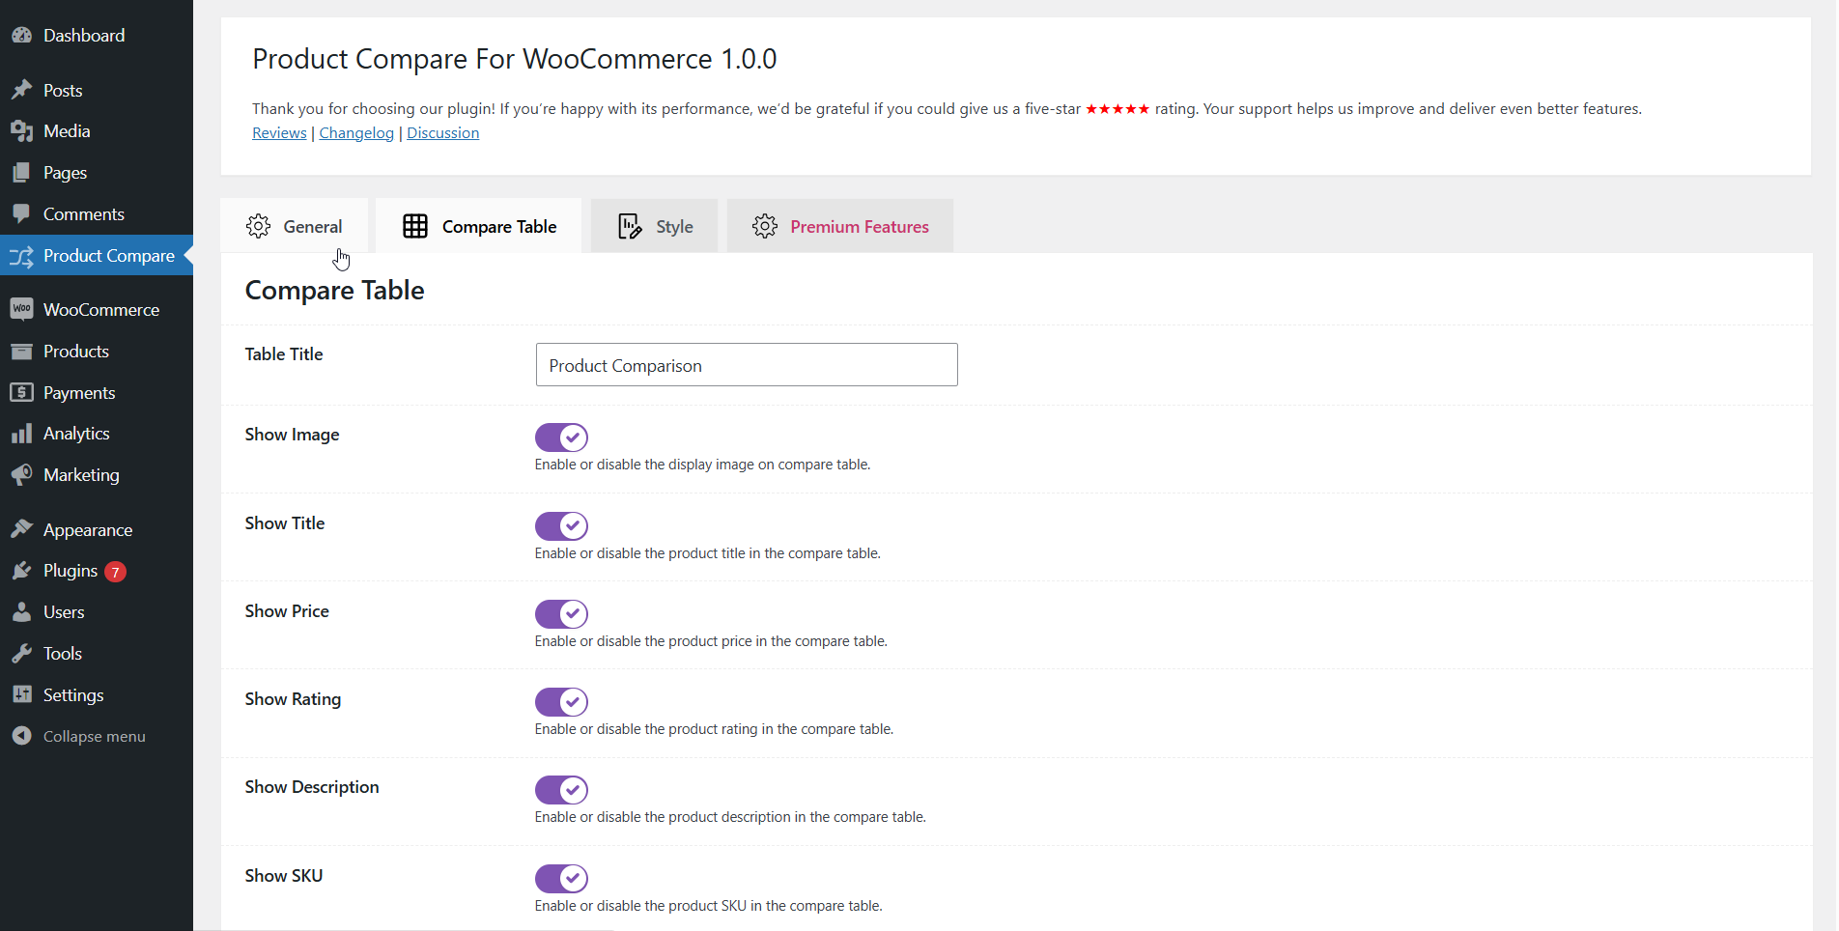Turn off the Show Price toggle
This screenshot has height=931, width=1839.
coord(561,614)
